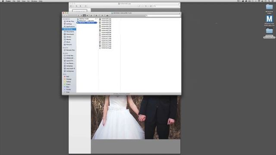Open Documents in the sidebar
Screen dimensions: 276x155
click(x=69, y=31)
